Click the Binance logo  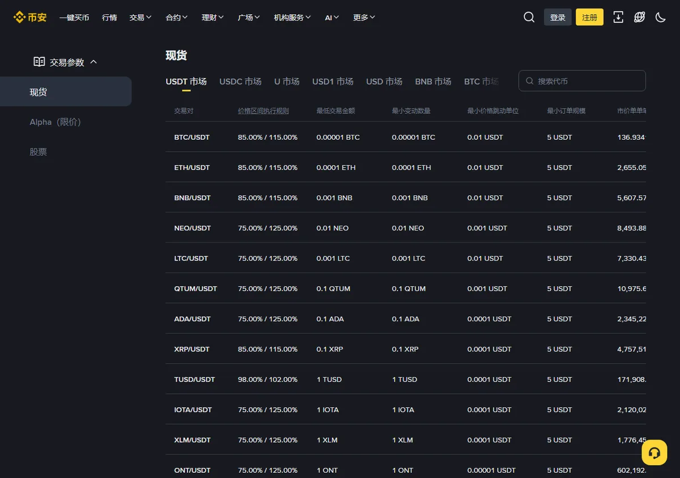pyautogui.click(x=30, y=17)
